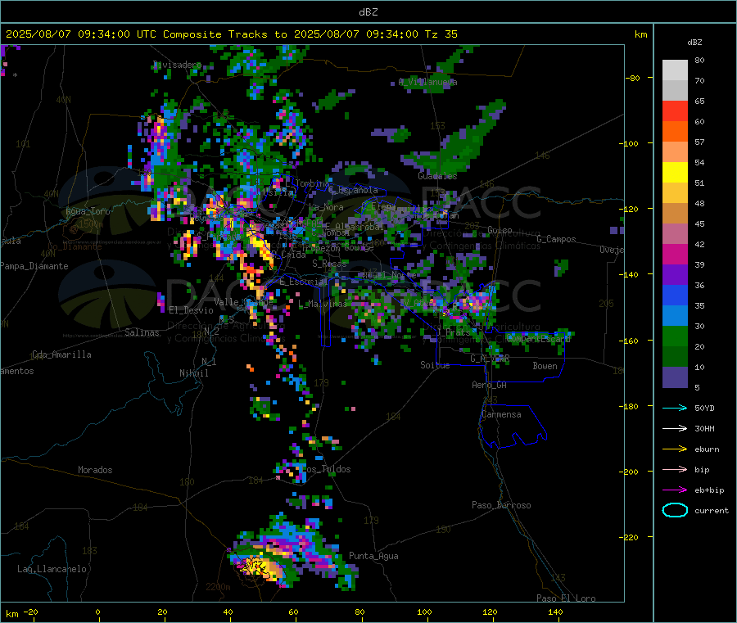Select the magenta swatch below 42 dBZ
Image resolution: width=737 pixels, height=623 pixels.
tap(675, 255)
